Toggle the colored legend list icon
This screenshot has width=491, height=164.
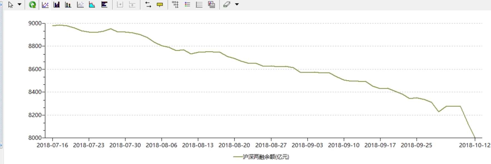coord(187,5)
